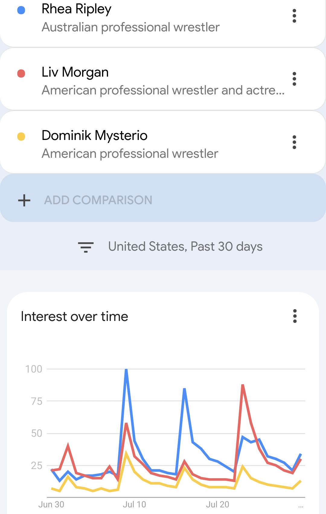This screenshot has width=326, height=514.
Task: Open United States, Past 30 days filter
Action: click(185, 247)
